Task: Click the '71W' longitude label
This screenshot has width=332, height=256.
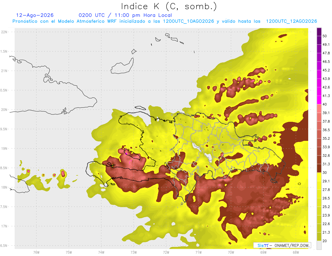Action: (198, 252)
